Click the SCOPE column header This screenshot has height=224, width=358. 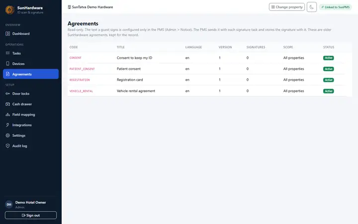[x=288, y=47]
